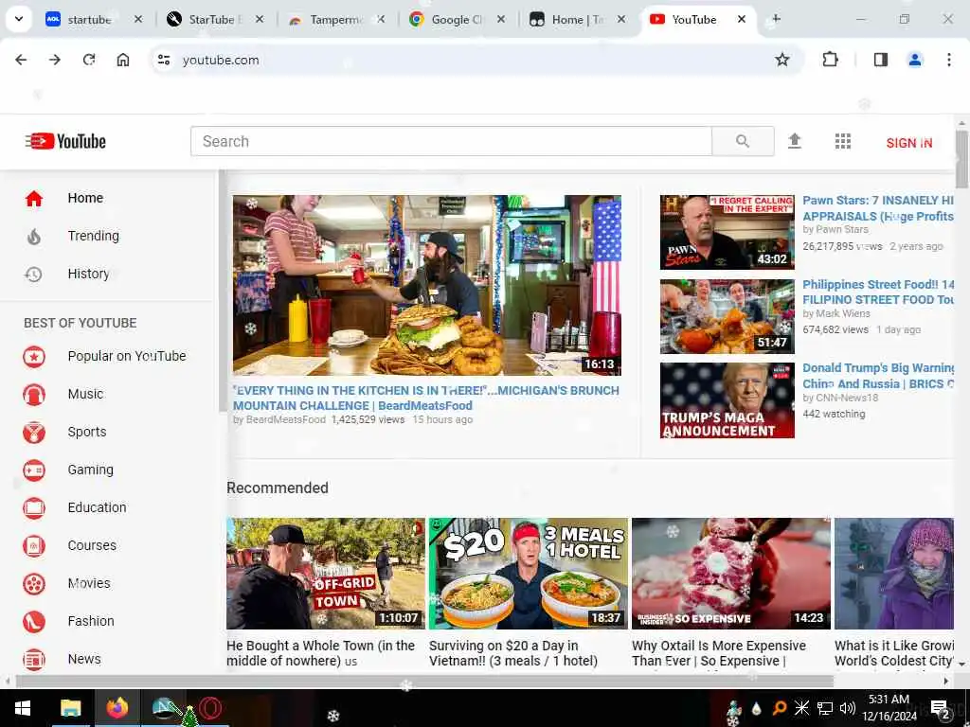970x727 pixels.
Task: Open Firefox from the taskbar
Action: tap(117, 708)
